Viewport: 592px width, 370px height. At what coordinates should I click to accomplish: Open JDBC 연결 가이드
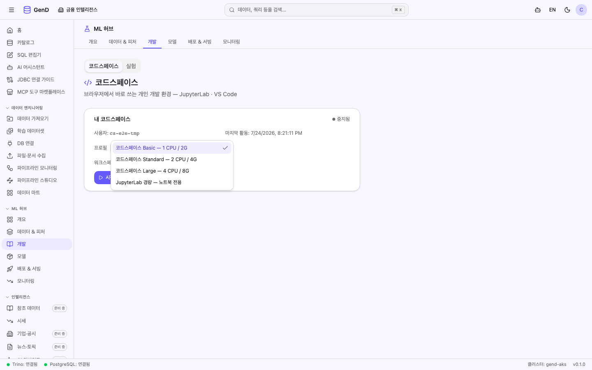[x=37, y=80]
